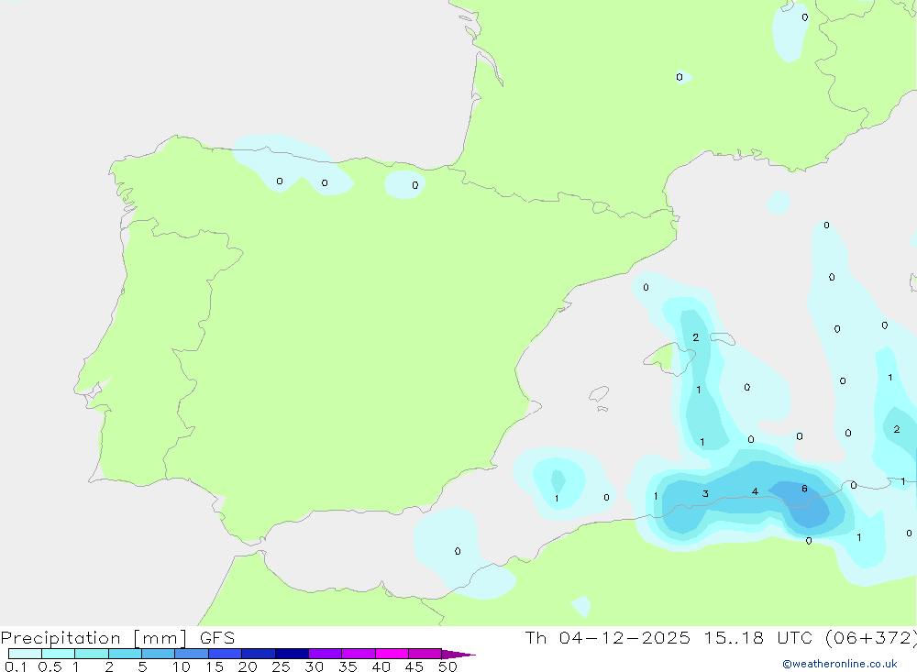Click the arrow-shaped over-50 mm legend tip

[458, 654]
